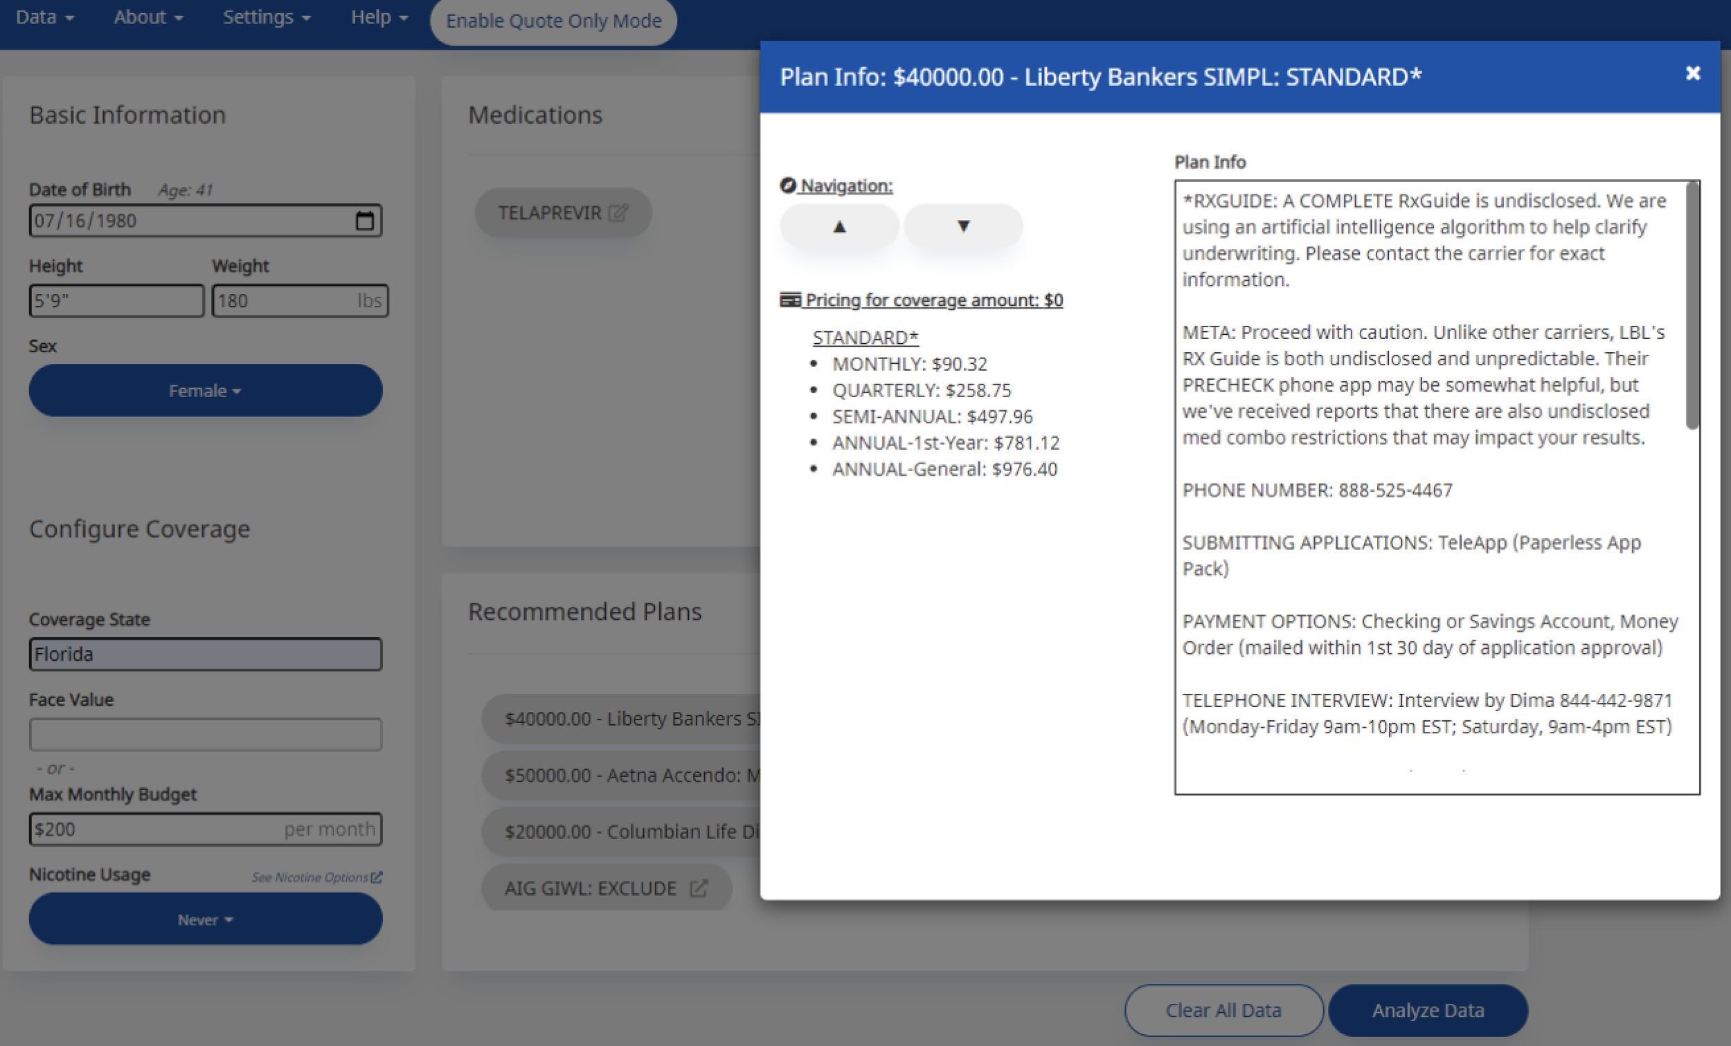This screenshot has height=1046, width=1731.
Task: Open the date picker calendar icon
Action: point(365,221)
